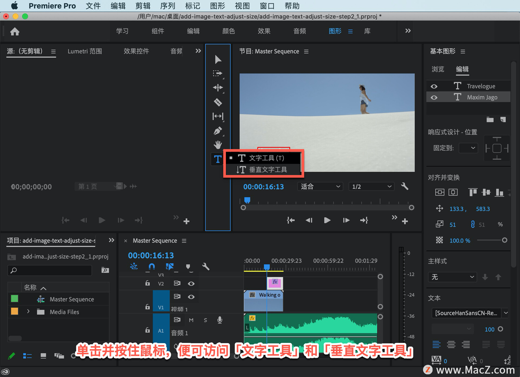Screen dimensions: 520x377
Task: Toggle snap in timeline magnet icon
Action: point(152,267)
